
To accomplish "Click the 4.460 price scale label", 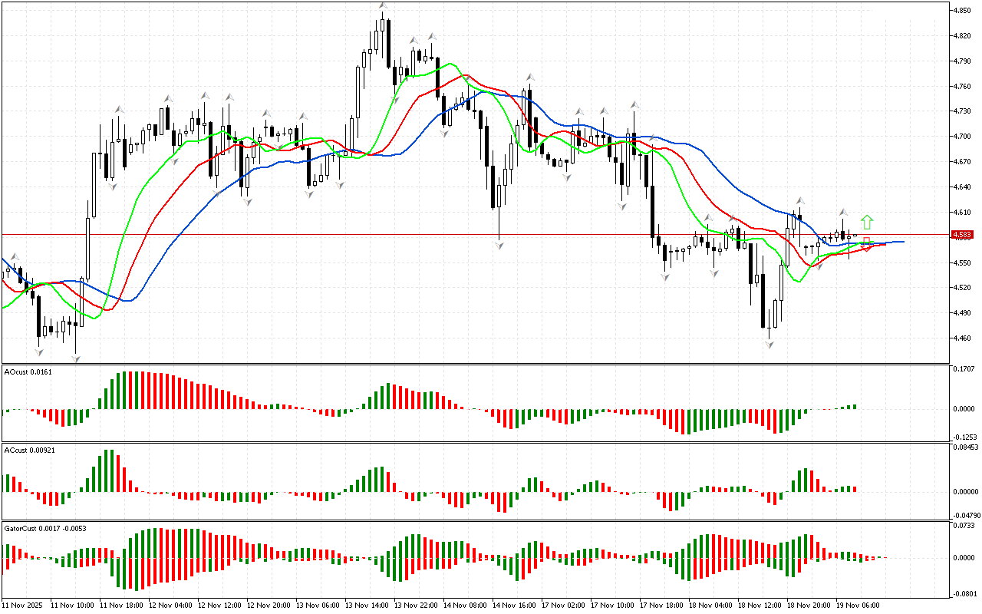I will [964, 338].
